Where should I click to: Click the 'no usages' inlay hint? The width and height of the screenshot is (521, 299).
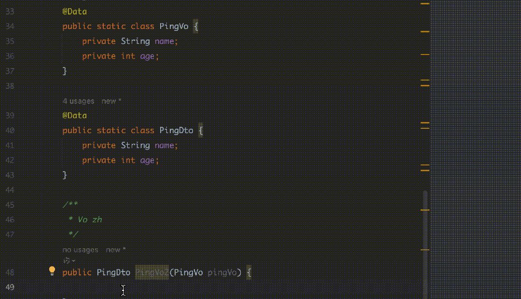pyautogui.click(x=81, y=250)
